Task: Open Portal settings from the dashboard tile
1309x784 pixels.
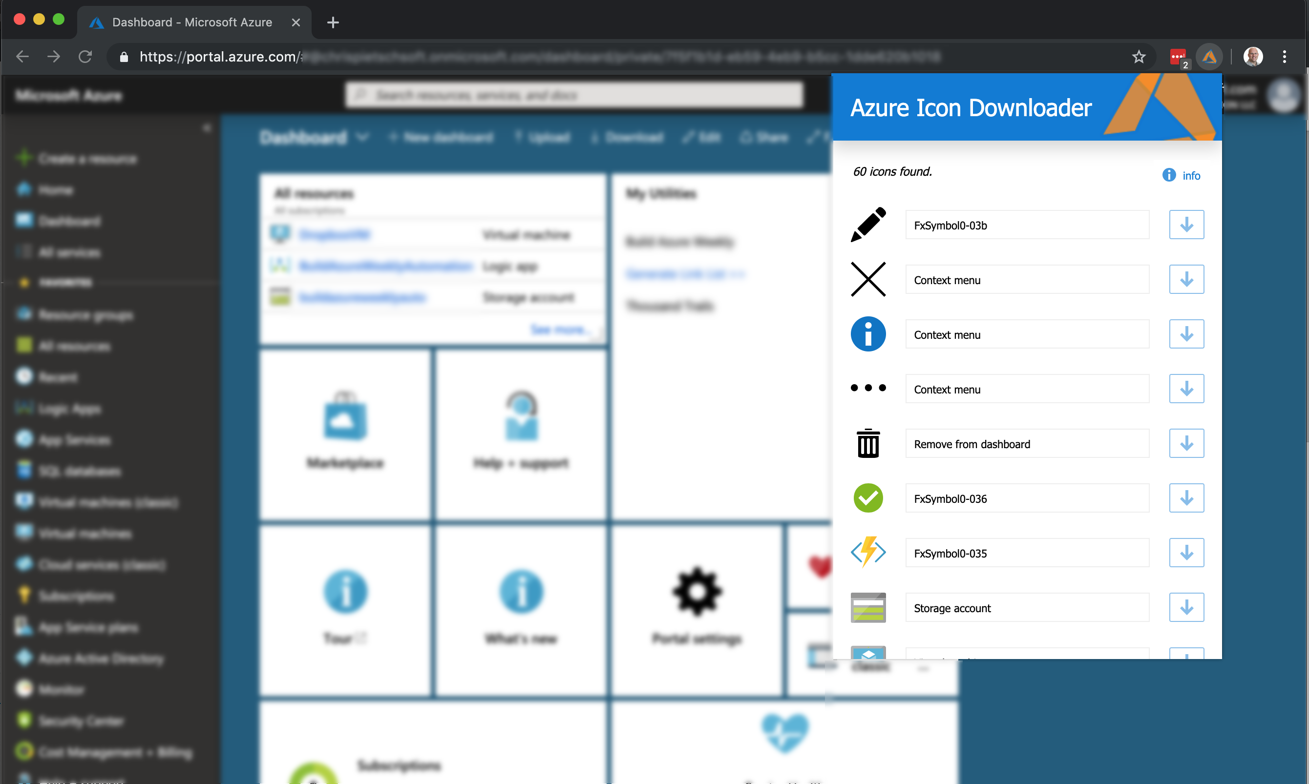Action: click(697, 608)
